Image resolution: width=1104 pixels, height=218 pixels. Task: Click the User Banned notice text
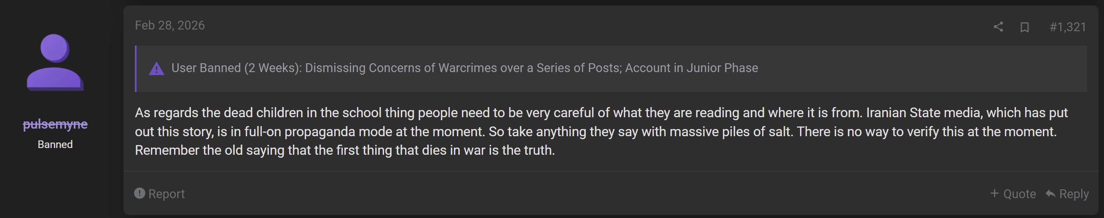(465, 68)
